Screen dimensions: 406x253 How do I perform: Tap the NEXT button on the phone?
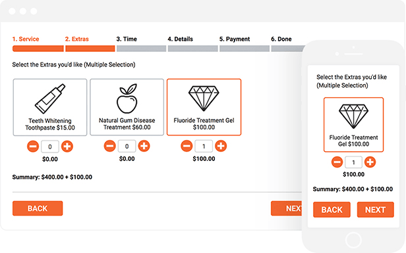coord(376,210)
